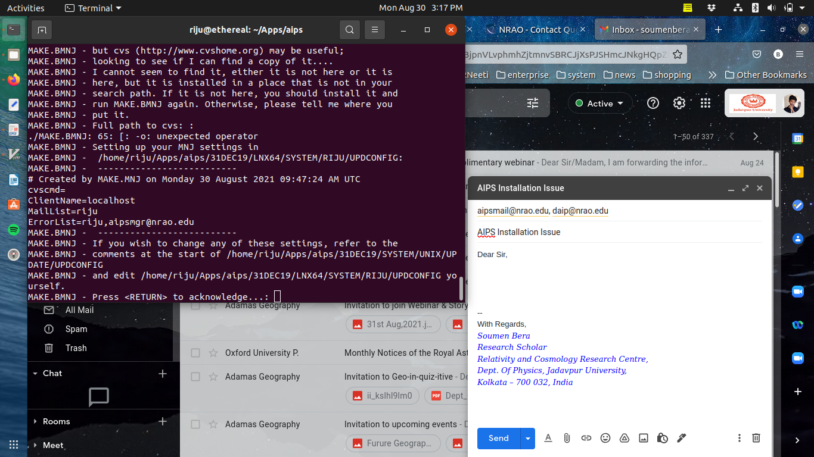Open the Spam folder
This screenshot has height=457, width=814.
76,329
